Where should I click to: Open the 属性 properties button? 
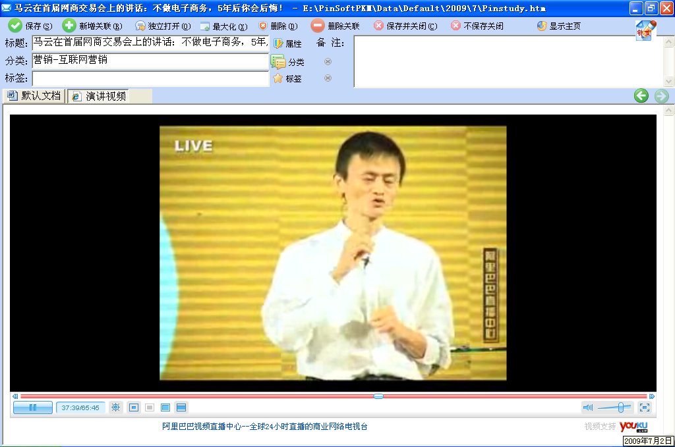[x=287, y=43]
